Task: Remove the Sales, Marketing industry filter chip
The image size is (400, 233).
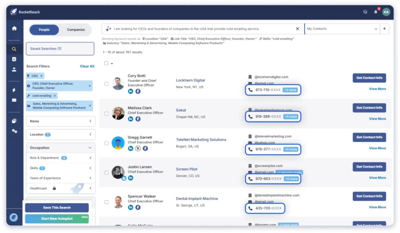Action: click(x=90, y=106)
